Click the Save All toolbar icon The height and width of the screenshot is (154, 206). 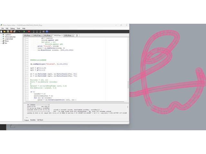click(x=14, y=31)
